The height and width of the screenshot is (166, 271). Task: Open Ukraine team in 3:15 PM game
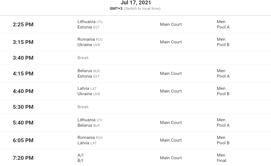click(85, 45)
